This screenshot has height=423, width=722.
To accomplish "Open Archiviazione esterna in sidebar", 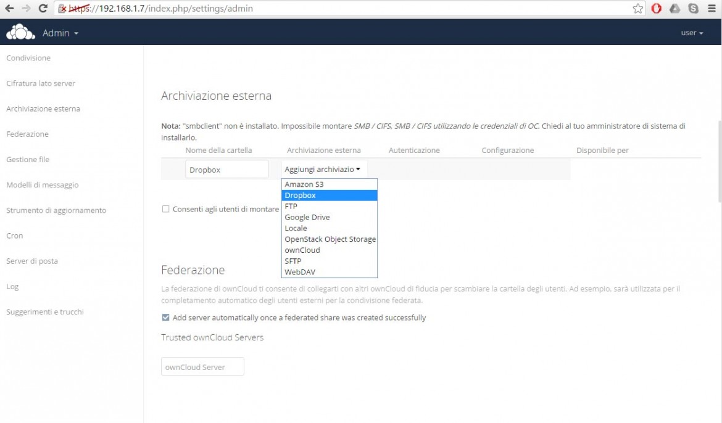I will click(43, 109).
